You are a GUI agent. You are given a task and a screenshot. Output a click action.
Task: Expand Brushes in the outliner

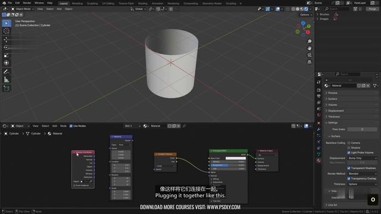(317, 14)
